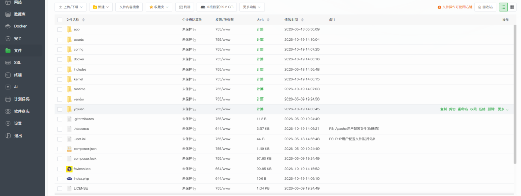
Task: Click the assets folder icon
Action: [x=69, y=40]
